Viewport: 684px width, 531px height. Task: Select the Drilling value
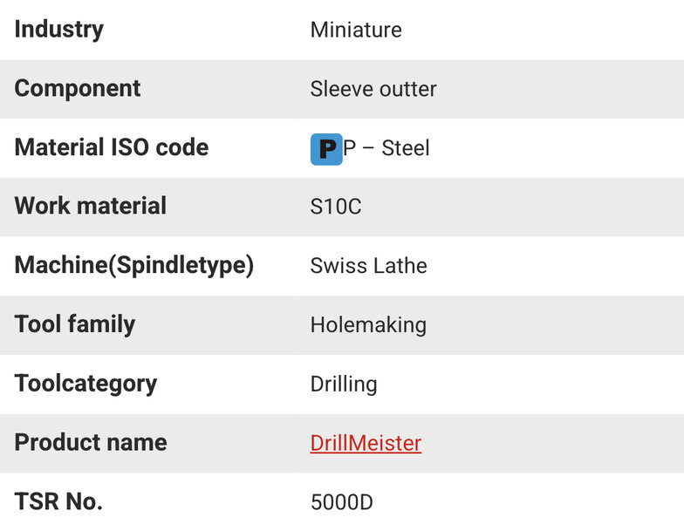344,384
